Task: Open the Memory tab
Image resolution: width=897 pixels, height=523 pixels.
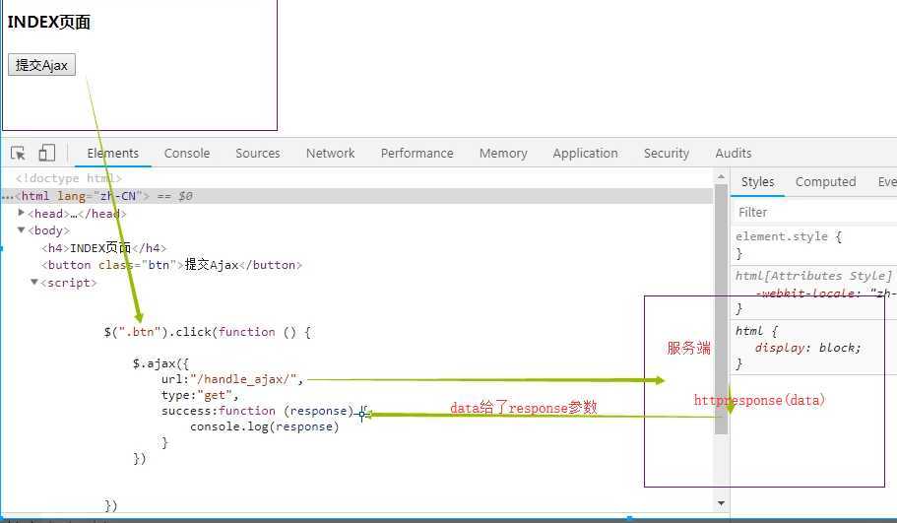Action: pyautogui.click(x=503, y=154)
